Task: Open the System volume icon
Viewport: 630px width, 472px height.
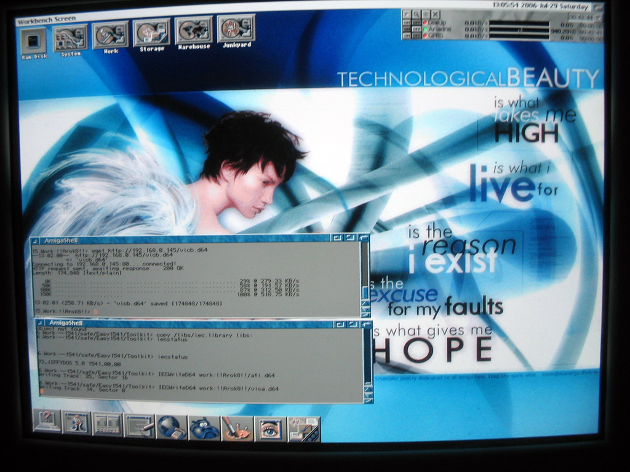Action: tap(70, 39)
